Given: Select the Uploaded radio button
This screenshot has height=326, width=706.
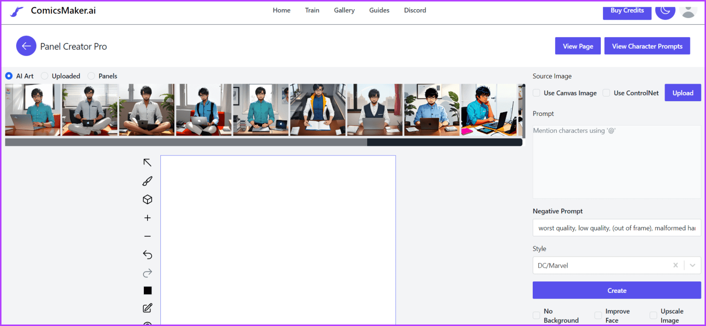Looking at the screenshot, I should coord(45,76).
